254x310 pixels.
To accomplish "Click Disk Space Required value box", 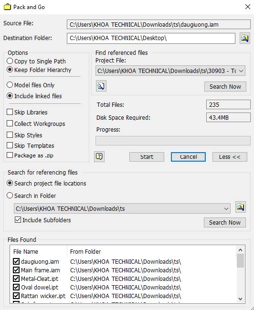I will (228, 118).
